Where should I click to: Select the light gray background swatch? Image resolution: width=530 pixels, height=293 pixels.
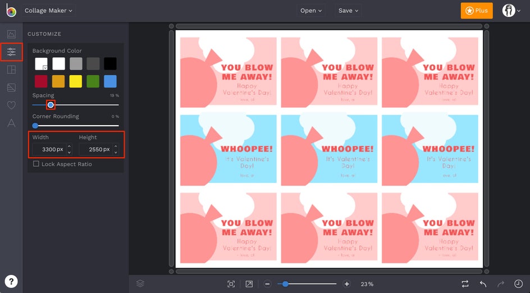(x=76, y=63)
